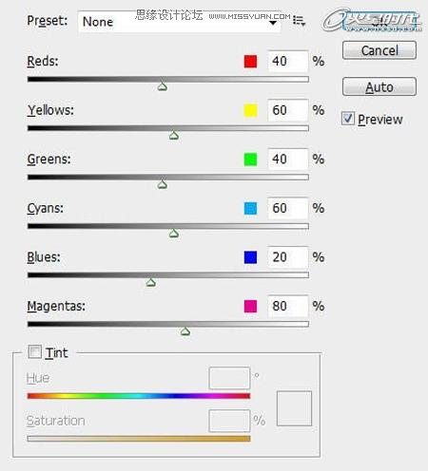Click the blue swatch next to Blues
The image size is (428, 471).
(250, 257)
